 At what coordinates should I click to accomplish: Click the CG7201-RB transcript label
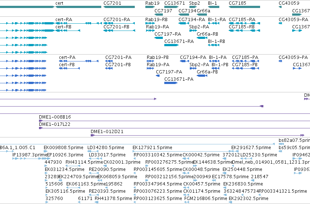(116, 27)
